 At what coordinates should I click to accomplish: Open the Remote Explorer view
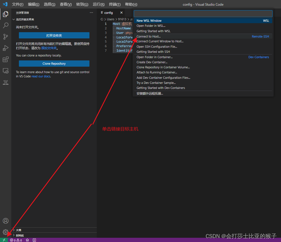(x=6, y=71)
